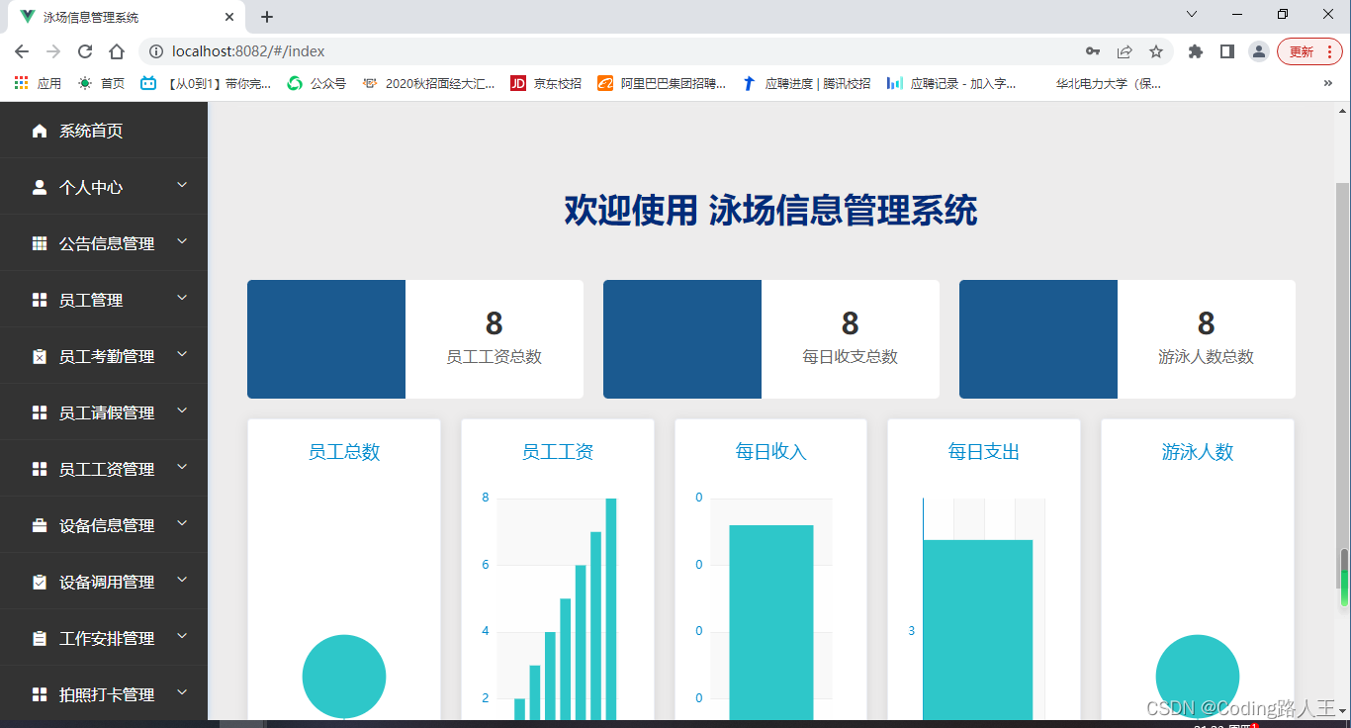The image size is (1351, 728).
Task: Expand the 拍照打卡管理 chevron
Action: (x=182, y=692)
